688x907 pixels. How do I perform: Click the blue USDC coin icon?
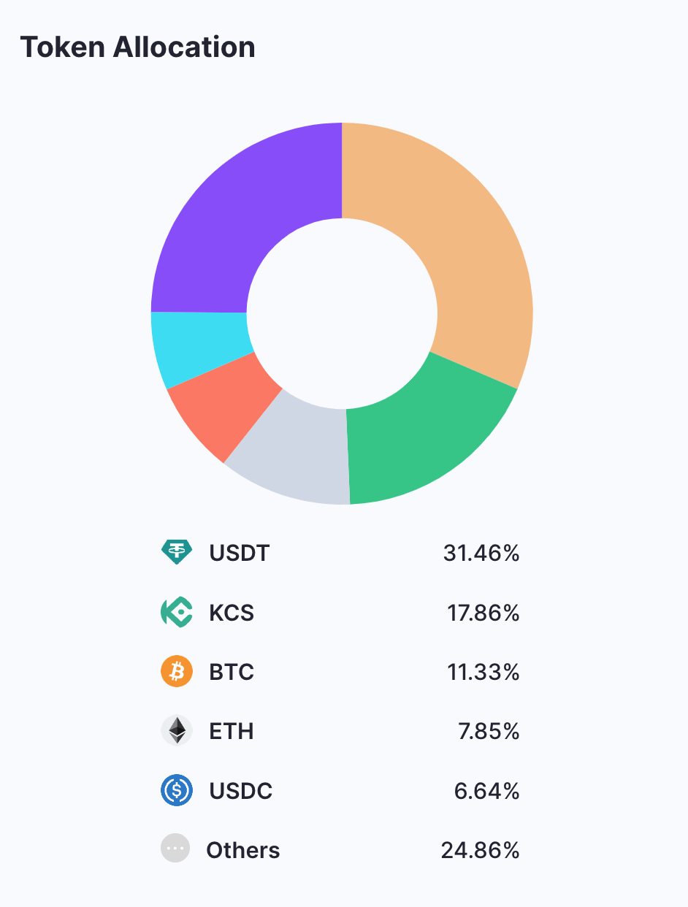point(176,791)
